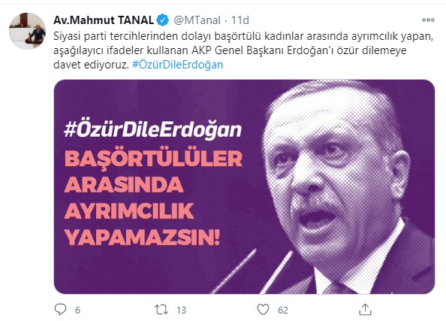This screenshot has width=446, height=321.
Task: Click the blue verified badge
Action: 163,20
